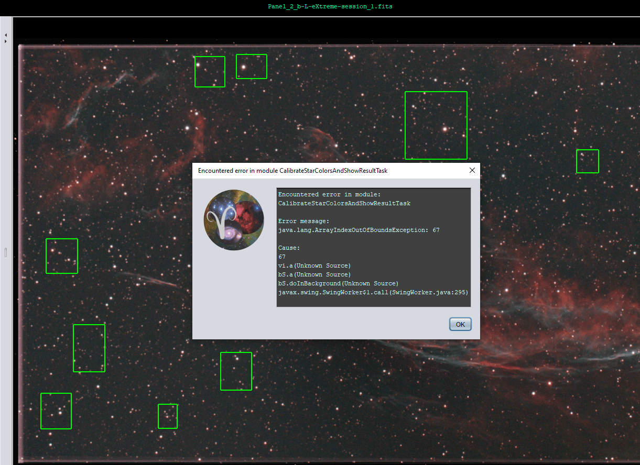This screenshot has height=465, width=640.
Task: Close the CalibrateStarColorsAndShowResultTask error window
Action: pos(472,170)
